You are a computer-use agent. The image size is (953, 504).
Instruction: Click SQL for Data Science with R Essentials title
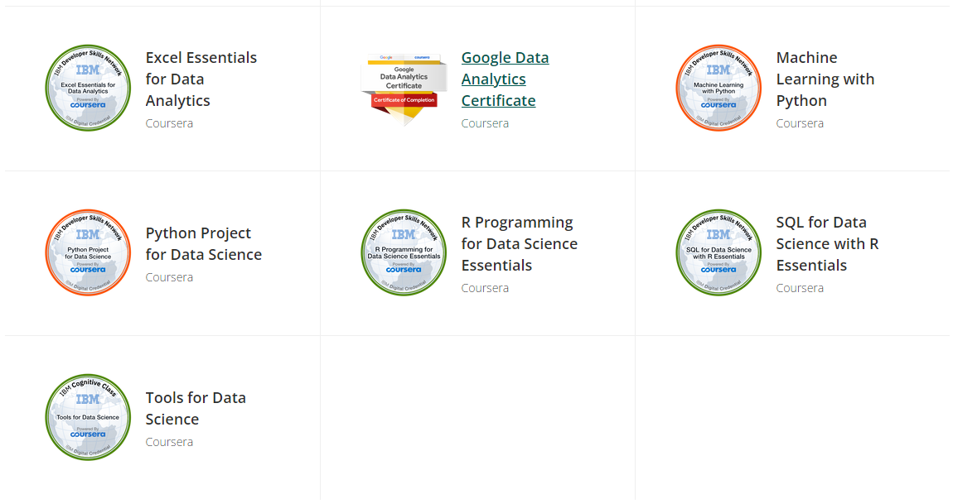[827, 243]
